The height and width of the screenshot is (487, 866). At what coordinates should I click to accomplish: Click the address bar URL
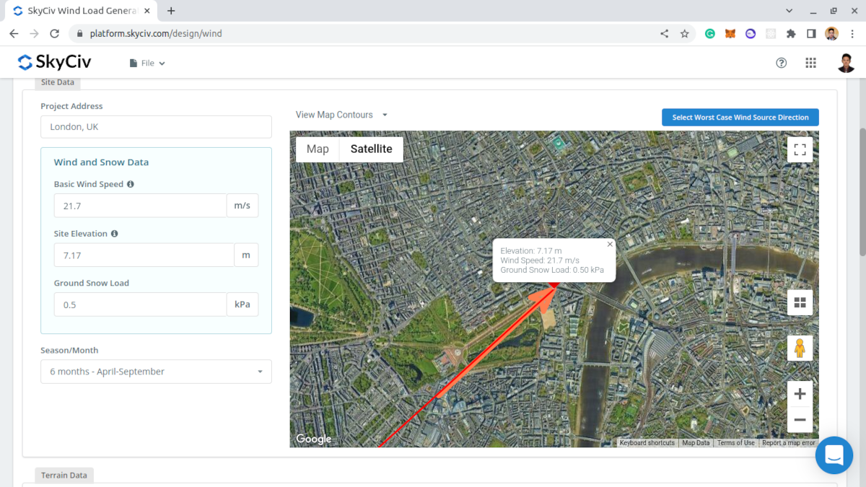(x=156, y=33)
